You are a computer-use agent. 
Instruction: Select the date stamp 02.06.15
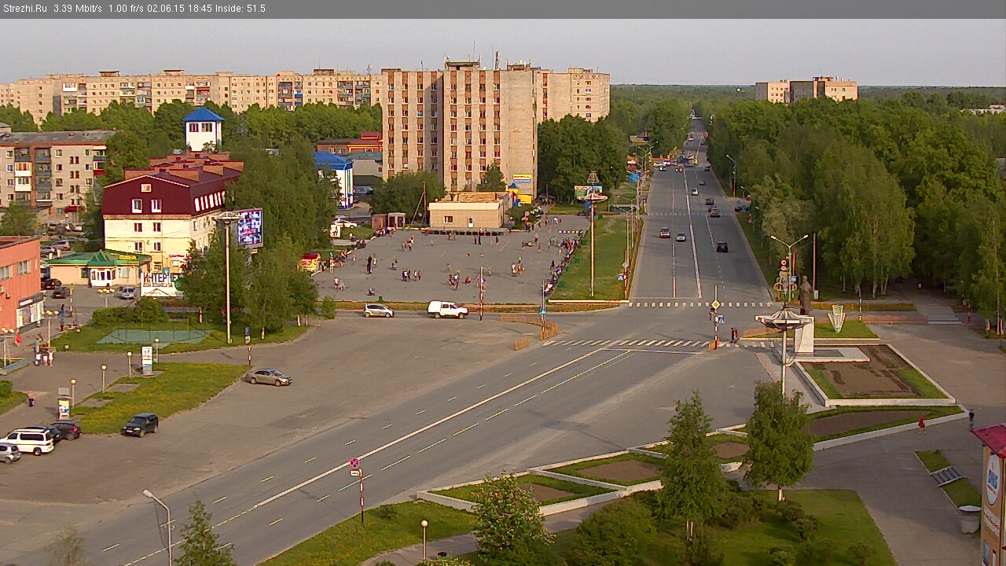click(165, 9)
